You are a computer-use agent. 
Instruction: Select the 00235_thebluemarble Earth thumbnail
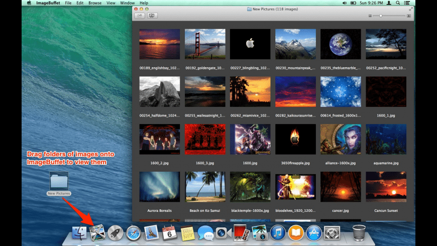pyautogui.click(x=341, y=44)
